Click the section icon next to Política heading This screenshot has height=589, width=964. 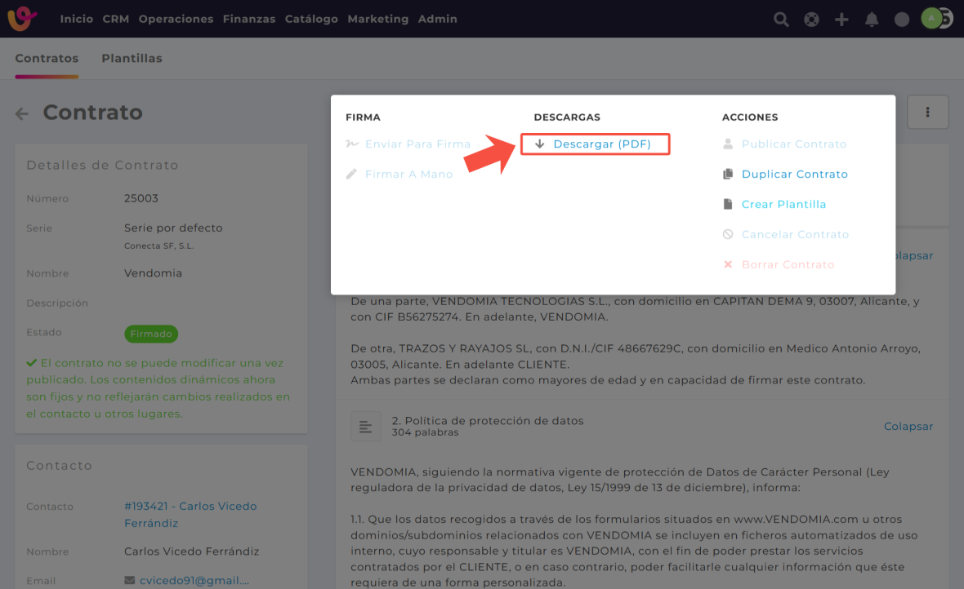click(x=365, y=427)
